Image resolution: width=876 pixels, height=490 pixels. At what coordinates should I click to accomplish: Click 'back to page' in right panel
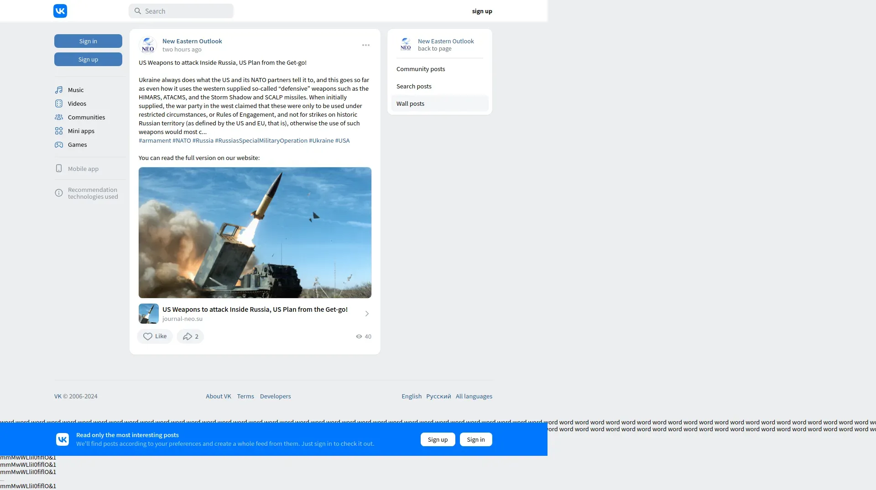(x=434, y=48)
